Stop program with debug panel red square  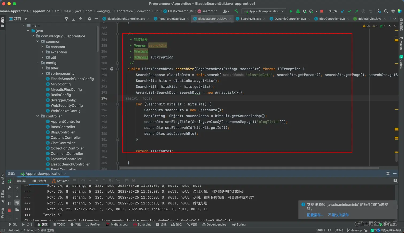coord(9,210)
